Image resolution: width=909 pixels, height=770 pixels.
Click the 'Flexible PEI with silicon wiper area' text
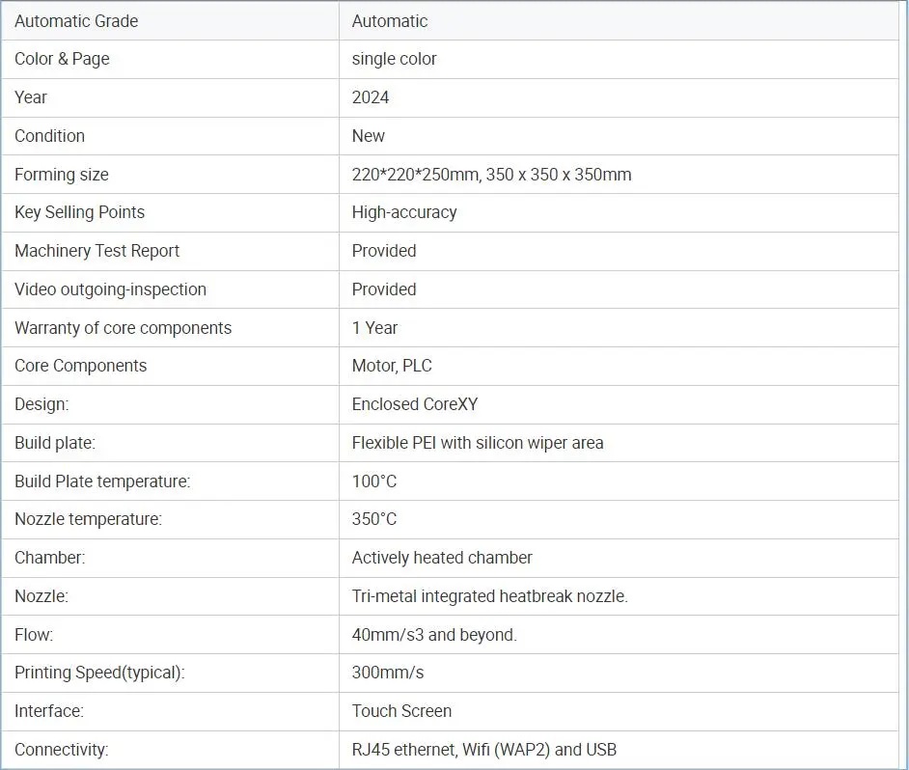tap(478, 443)
